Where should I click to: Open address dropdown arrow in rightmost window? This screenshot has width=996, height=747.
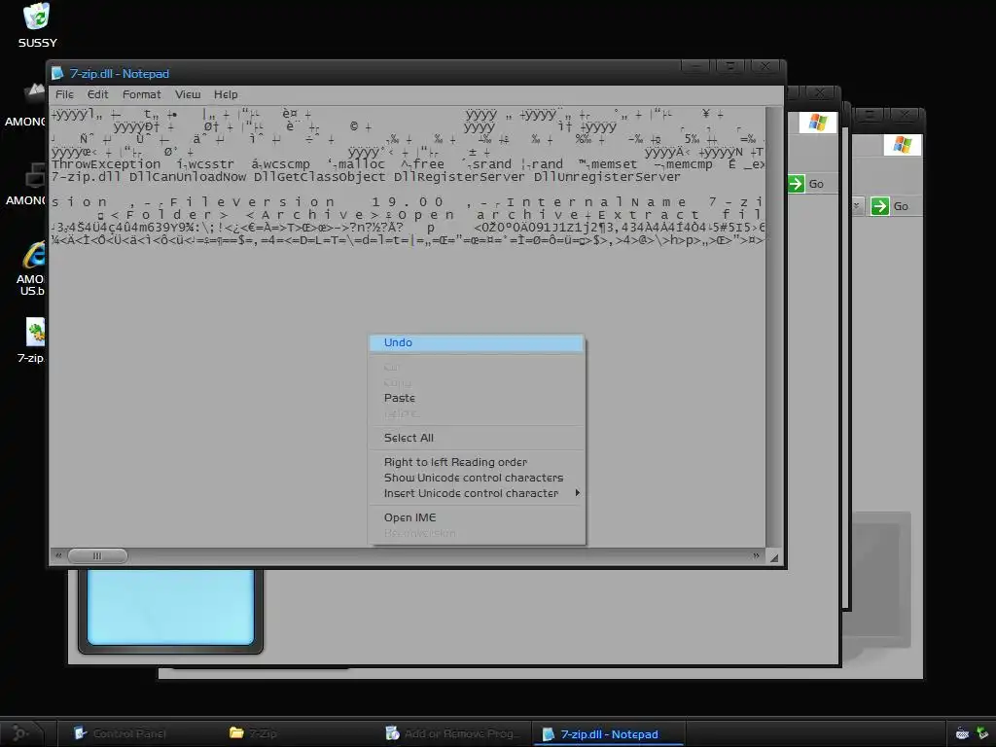pos(856,206)
